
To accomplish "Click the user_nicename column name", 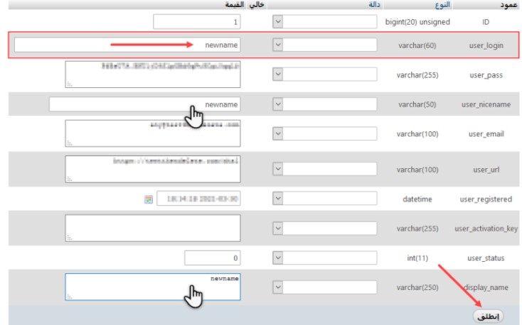I will [486, 105].
